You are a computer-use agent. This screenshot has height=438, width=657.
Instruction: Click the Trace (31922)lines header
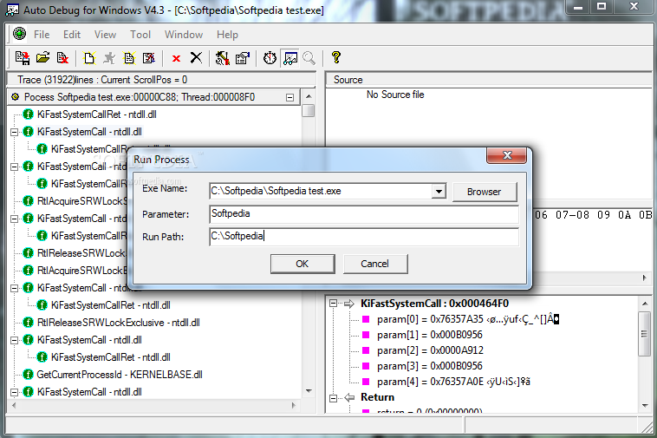click(162, 80)
